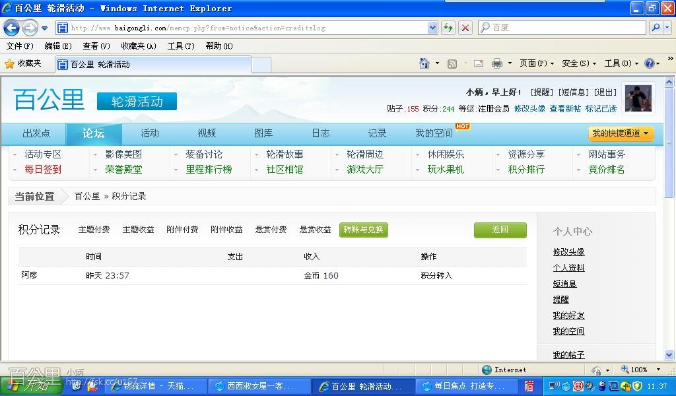This screenshot has height=396, width=676.
Task: Expand the 我的快捷通道 dropdown
Action: pyautogui.click(x=621, y=133)
